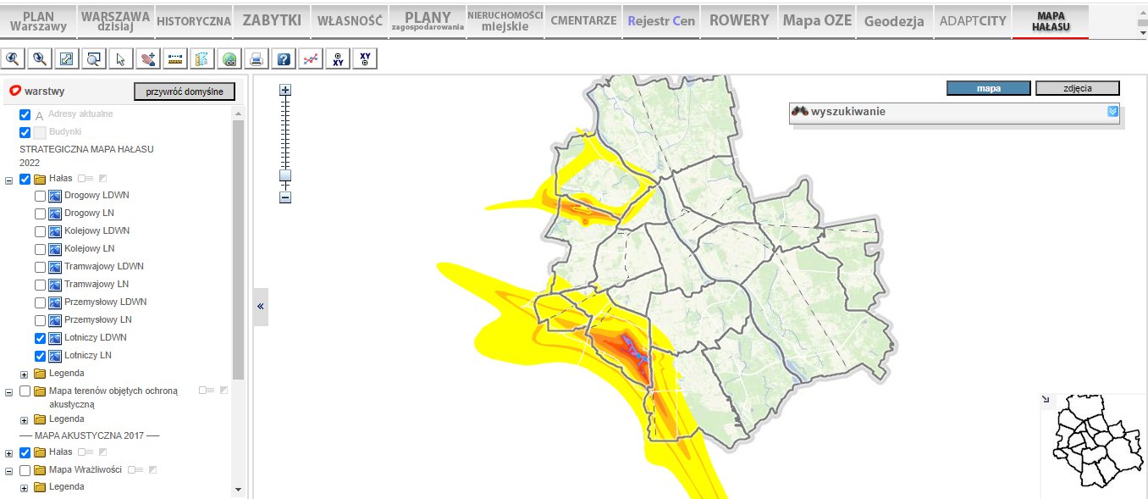Viewport: 1148px width, 499px height.
Task: Collapse Mapa terenów objętych ochroną node
Action: click(8, 392)
